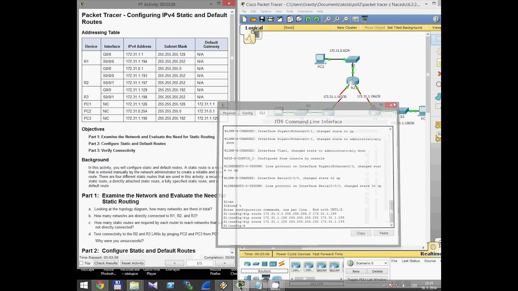Click Set Tiled Background
Viewport: 518px width, 291px height.
coord(404,27)
